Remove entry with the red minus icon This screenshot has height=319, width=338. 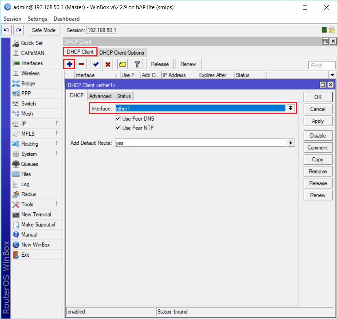click(81, 64)
